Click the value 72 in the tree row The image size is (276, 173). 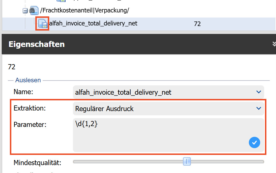197,24
